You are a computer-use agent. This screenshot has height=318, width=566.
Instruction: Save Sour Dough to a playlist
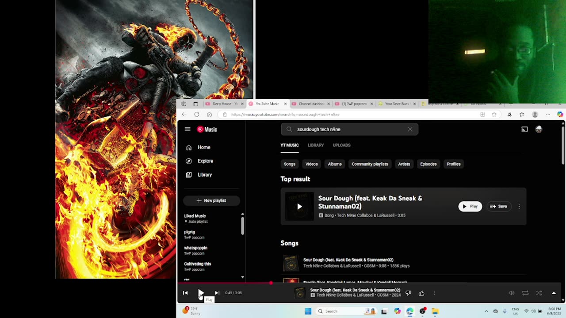498,206
